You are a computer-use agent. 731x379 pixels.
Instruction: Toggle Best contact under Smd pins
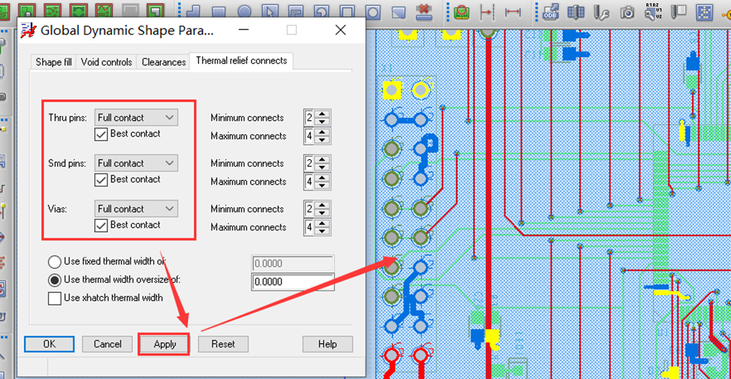point(101,180)
